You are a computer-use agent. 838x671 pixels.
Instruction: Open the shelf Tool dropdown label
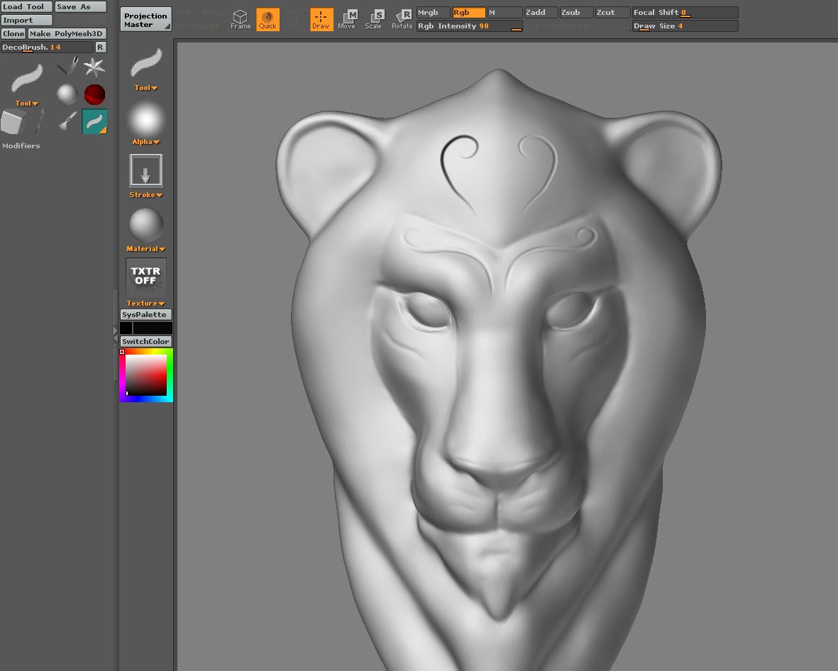(x=146, y=88)
